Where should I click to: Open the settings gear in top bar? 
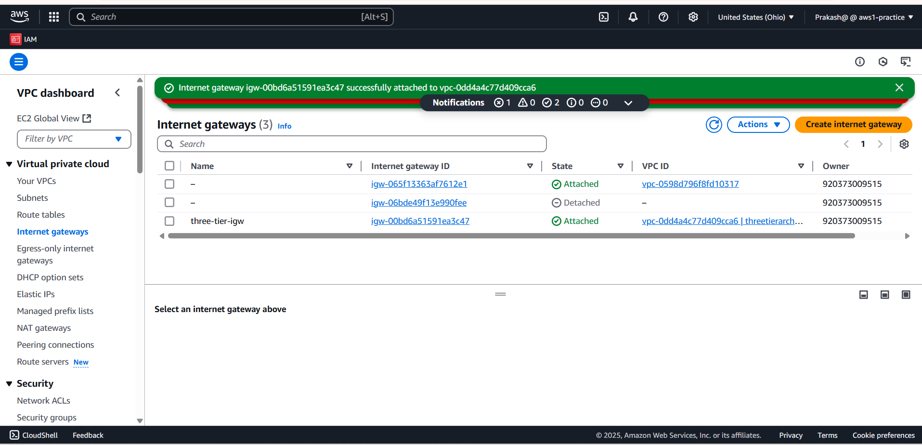[693, 17]
